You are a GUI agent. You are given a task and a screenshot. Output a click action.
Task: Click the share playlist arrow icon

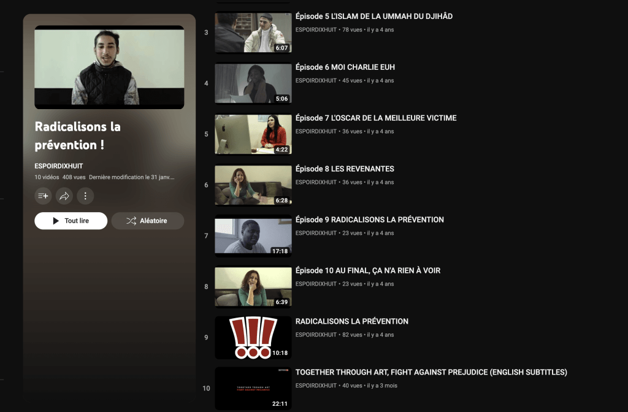point(64,196)
